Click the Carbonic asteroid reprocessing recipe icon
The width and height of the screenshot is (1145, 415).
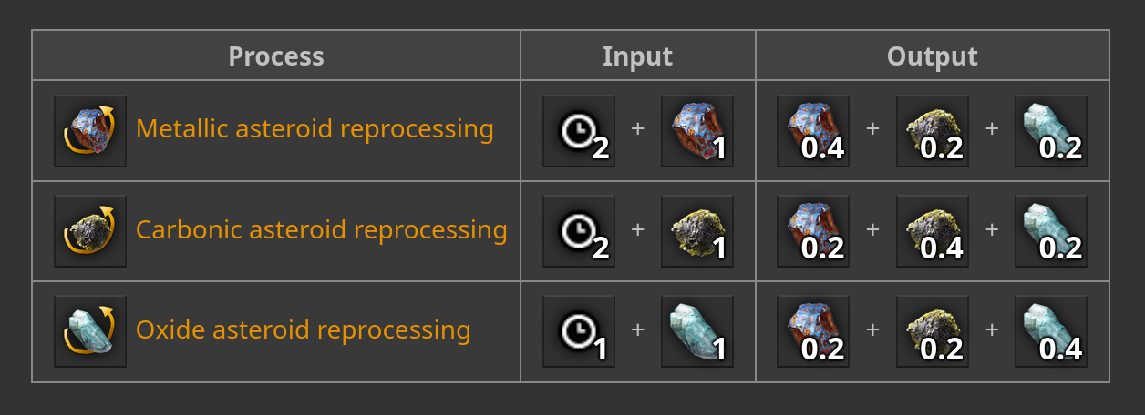(90, 231)
